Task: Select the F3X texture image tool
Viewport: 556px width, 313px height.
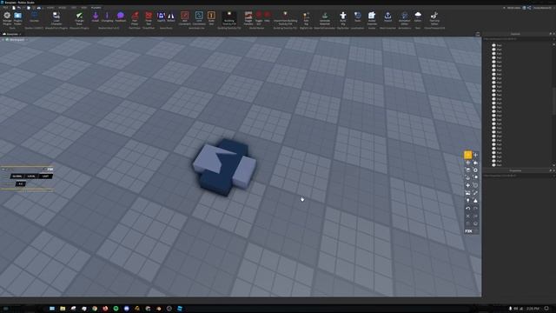Action: 467,193
